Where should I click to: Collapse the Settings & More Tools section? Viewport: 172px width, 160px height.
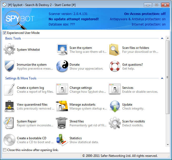(x=162, y=78)
